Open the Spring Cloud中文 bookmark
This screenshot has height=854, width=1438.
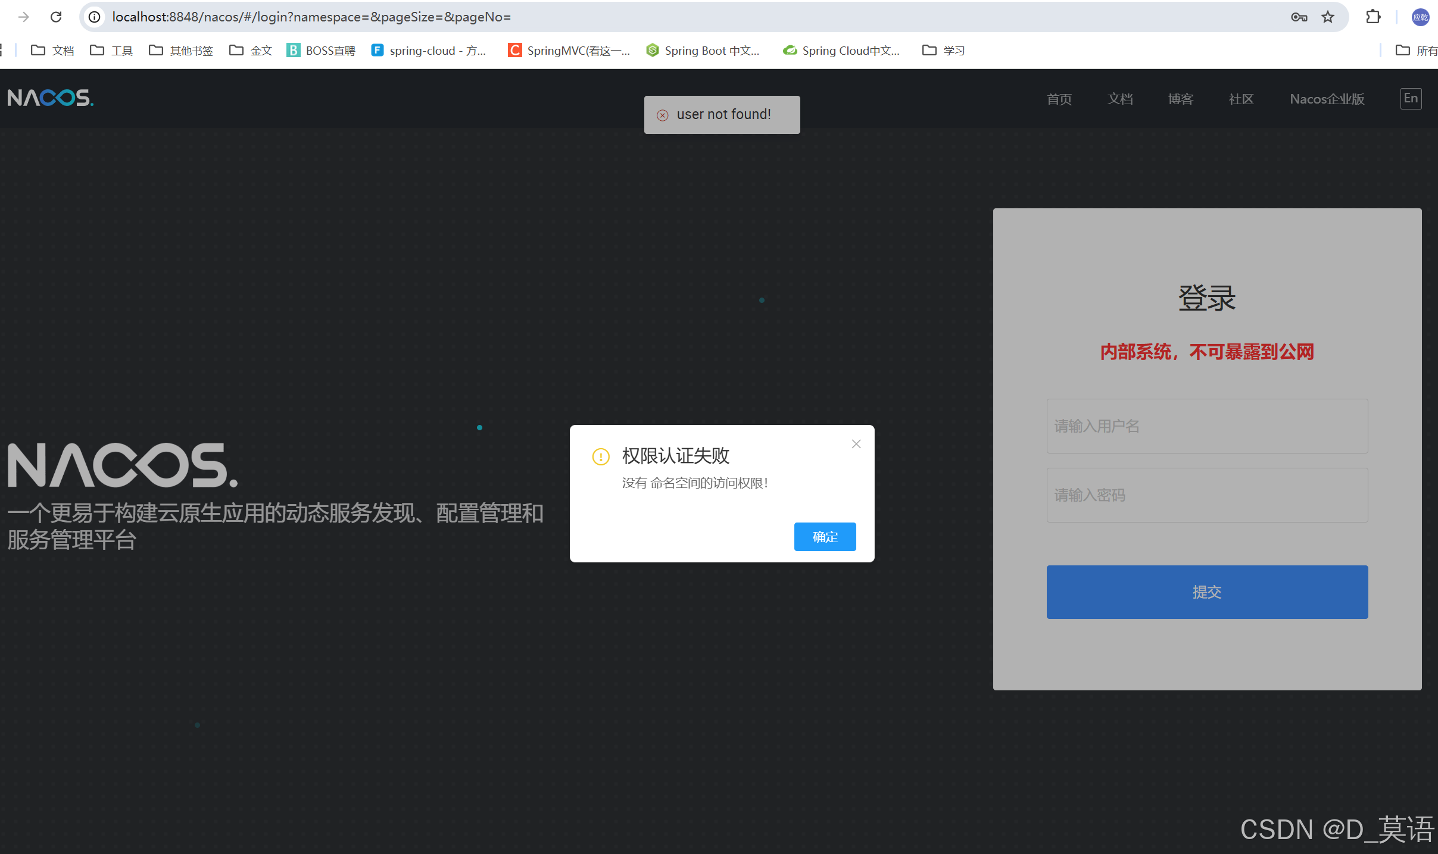[841, 51]
